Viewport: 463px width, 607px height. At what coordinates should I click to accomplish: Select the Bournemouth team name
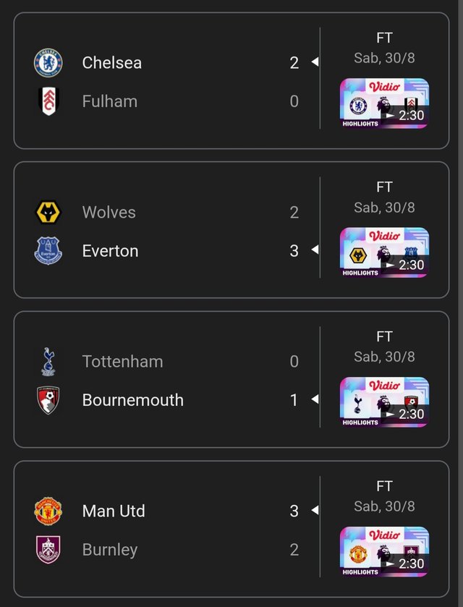coord(133,400)
